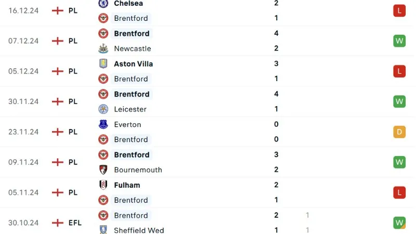Click the Chelsea club crest icon
416x234 pixels.
pyautogui.click(x=103, y=3)
